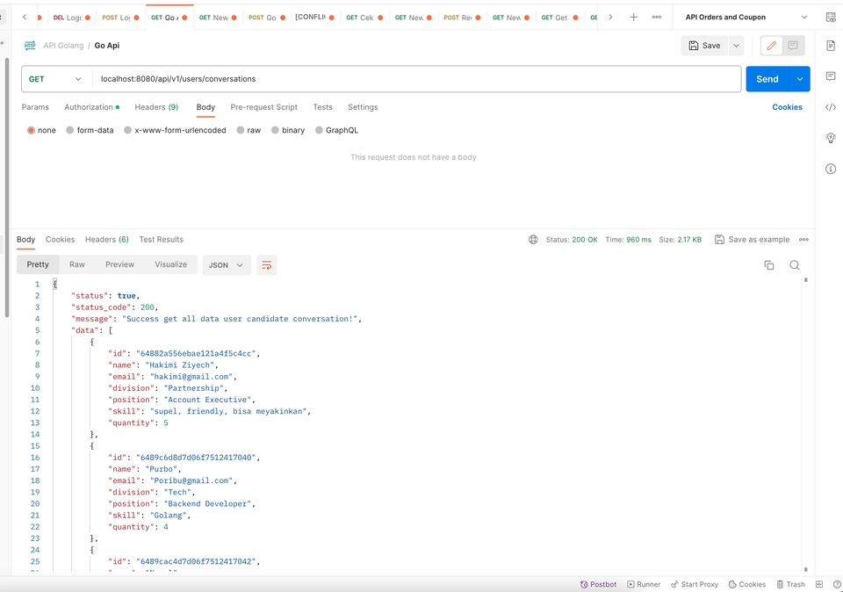Viewport: 843px width, 592px height.
Task: Toggle line wrap icon beside JSON dropdown
Action: (x=267, y=265)
